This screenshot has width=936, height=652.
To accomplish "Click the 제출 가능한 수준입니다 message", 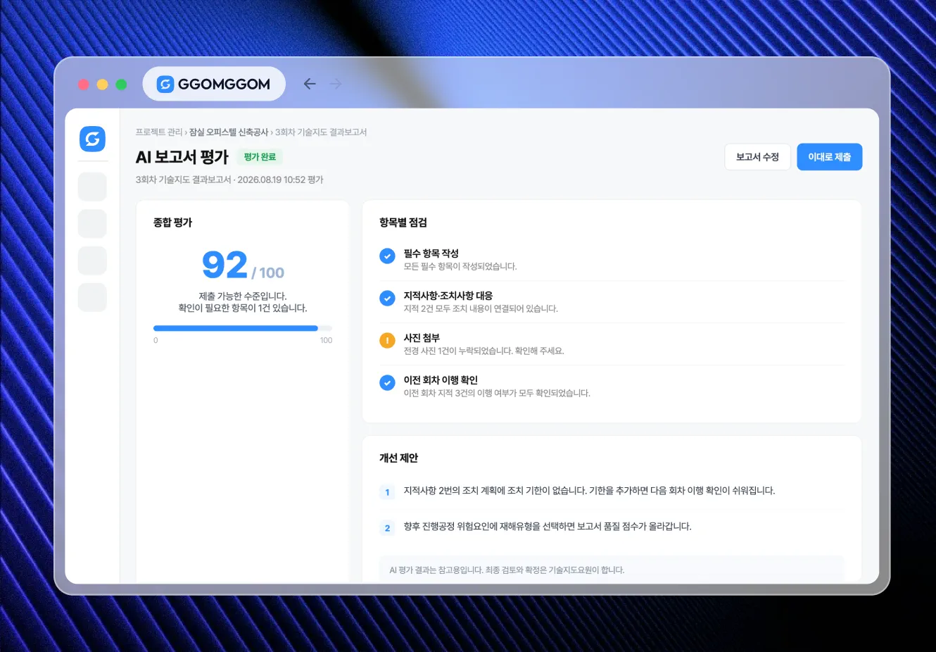I will 243,296.
